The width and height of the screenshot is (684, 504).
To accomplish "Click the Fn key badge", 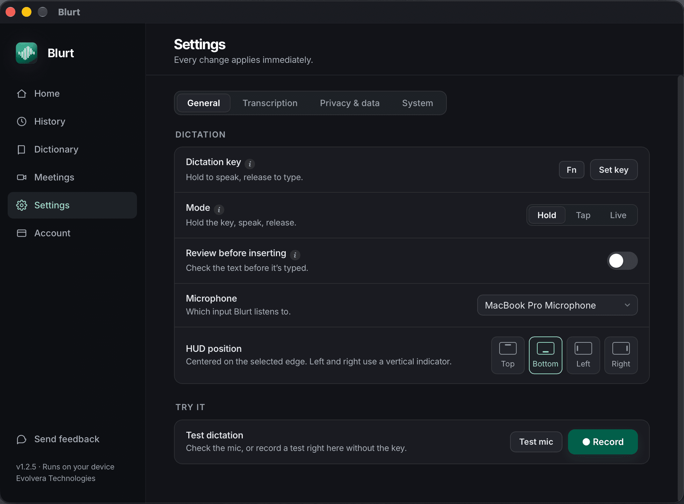I will [x=572, y=170].
